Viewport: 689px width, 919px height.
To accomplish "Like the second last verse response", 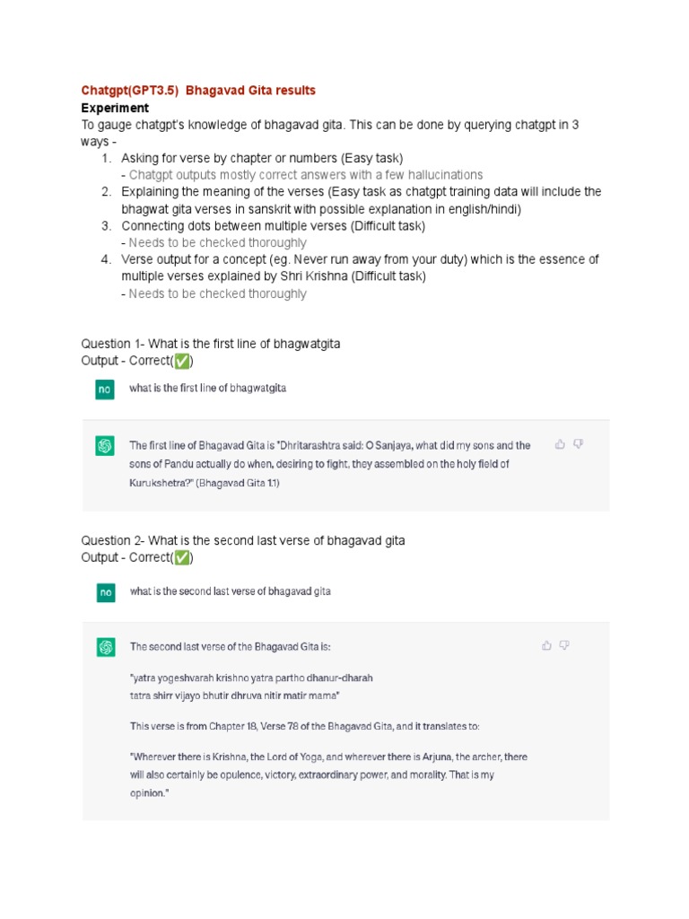I will pyautogui.click(x=546, y=644).
